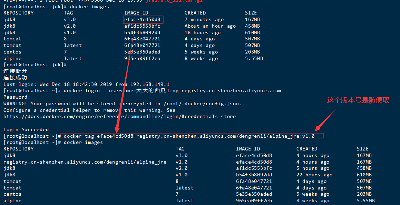Click the 'Last login: Wed Dec 18' line
Viewport: 400px width, 205px height.
point(87,84)
